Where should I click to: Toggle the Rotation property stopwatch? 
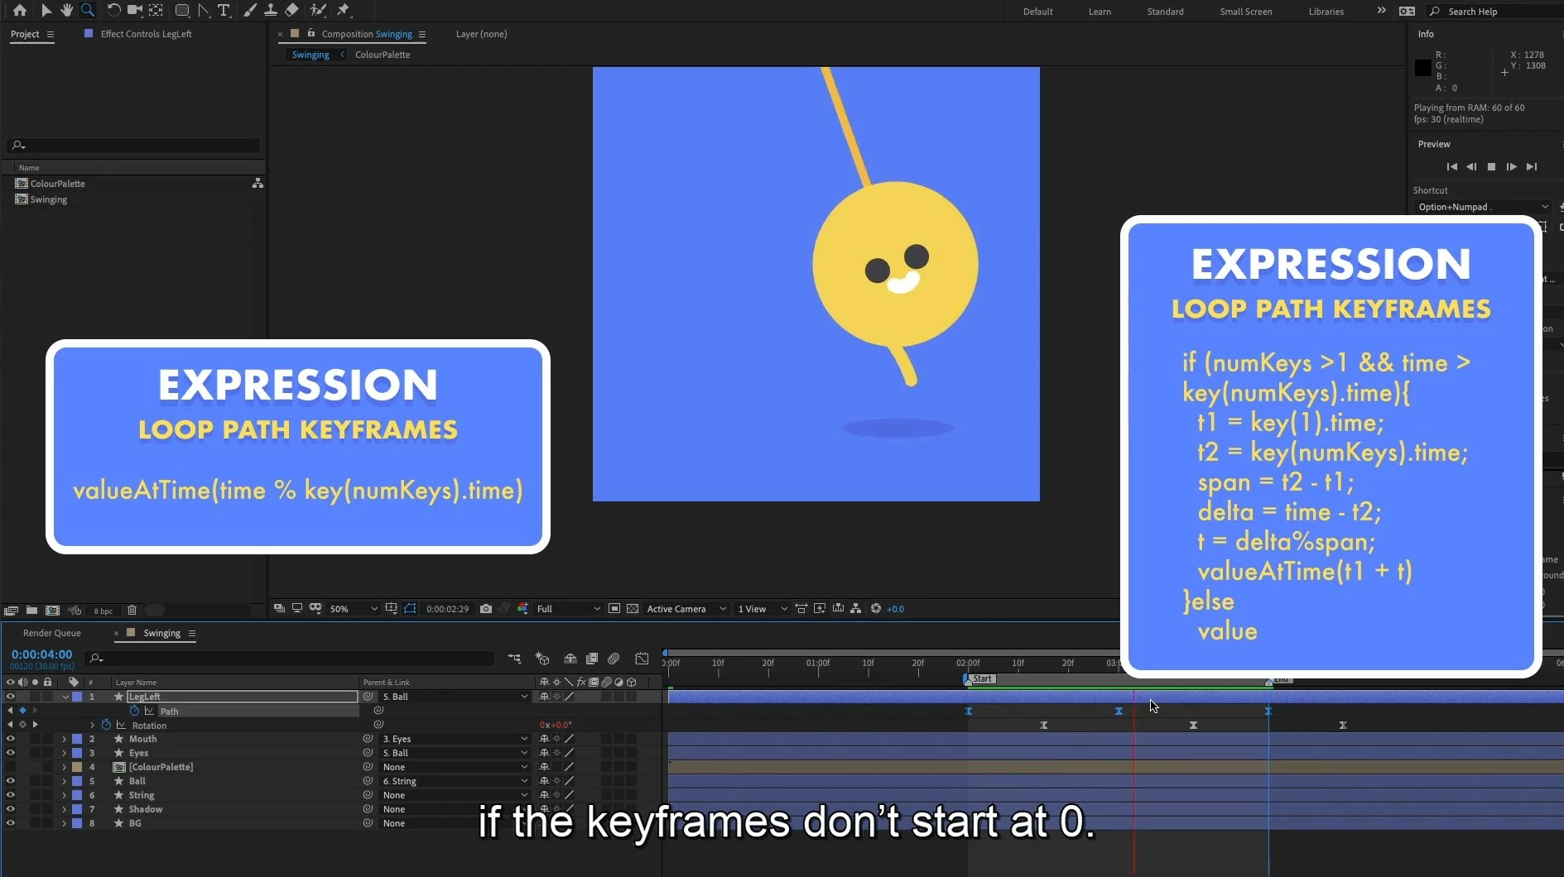click(x=106, y=725)
